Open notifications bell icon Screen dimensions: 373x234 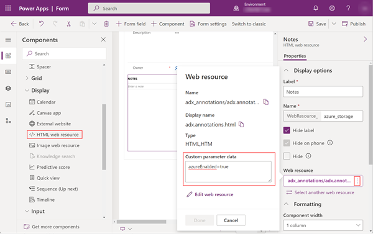(x=316, y=8)
